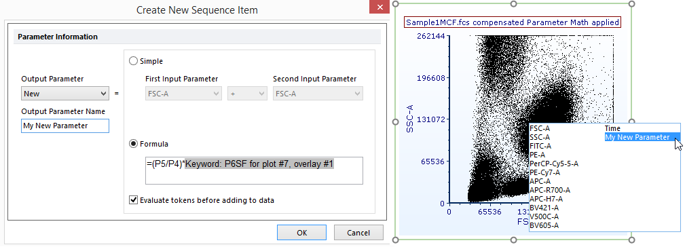Toggle Evaluate tokens before adding to data
Screen dimensions: 685x247
(x=133, y=200)
